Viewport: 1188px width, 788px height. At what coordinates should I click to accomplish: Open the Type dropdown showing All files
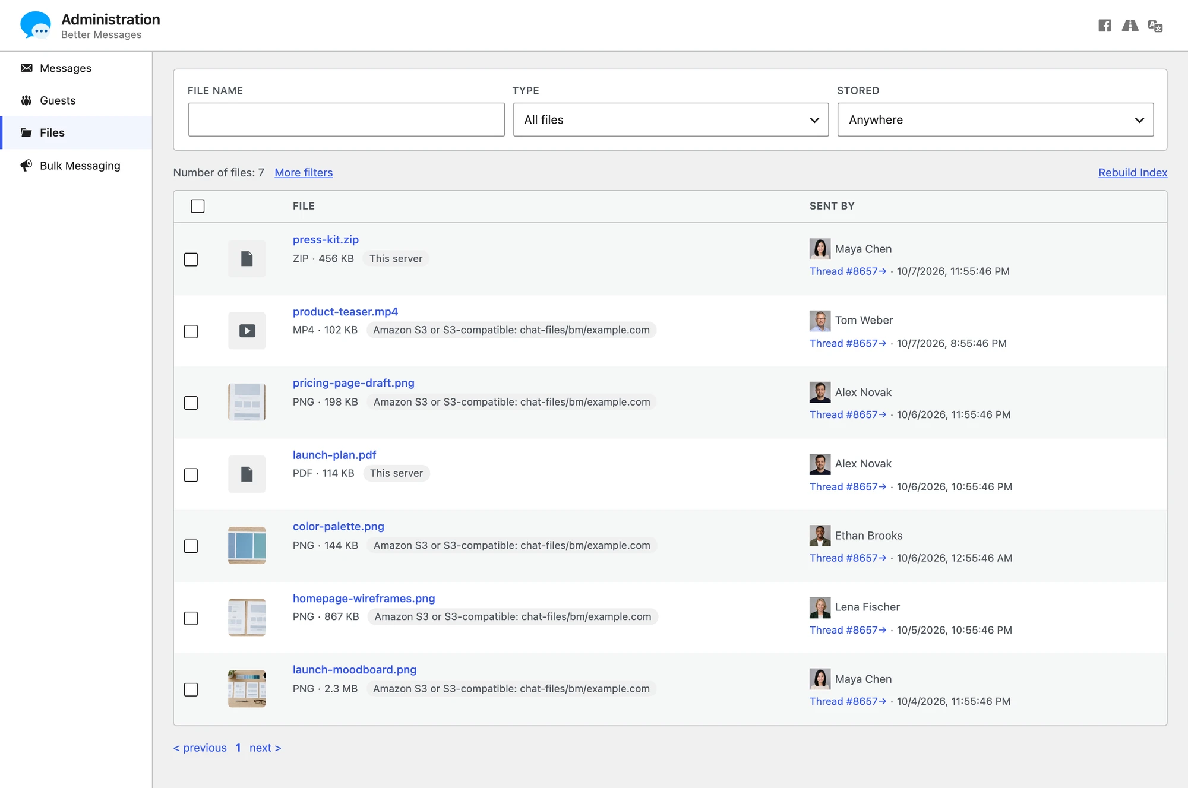(x=671, y=119)
